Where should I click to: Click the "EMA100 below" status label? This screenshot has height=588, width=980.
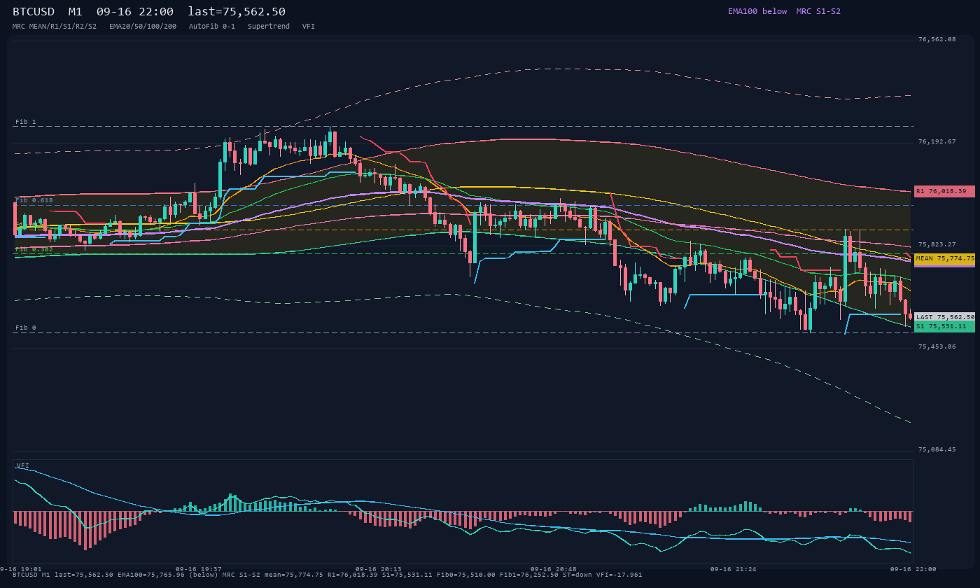[x=757, y=11]
